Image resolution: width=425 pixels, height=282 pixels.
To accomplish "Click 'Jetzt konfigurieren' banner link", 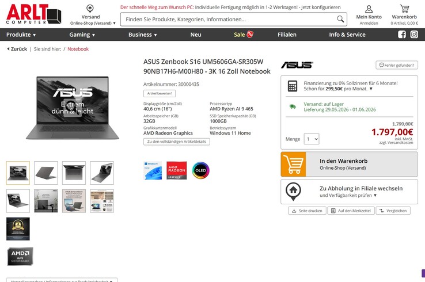I will click(x=321, y=7).
